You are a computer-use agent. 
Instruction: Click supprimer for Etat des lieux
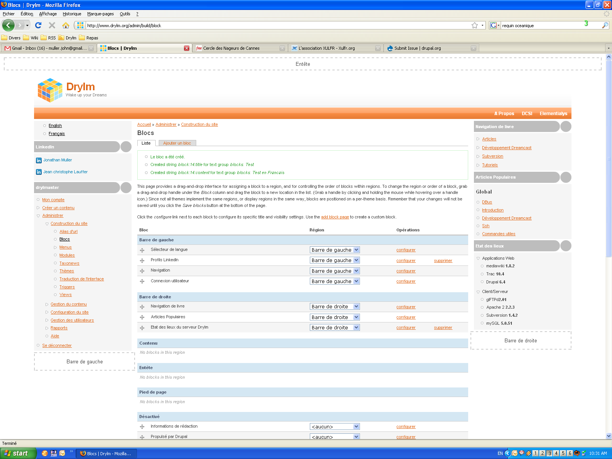(x=443, y=328)
